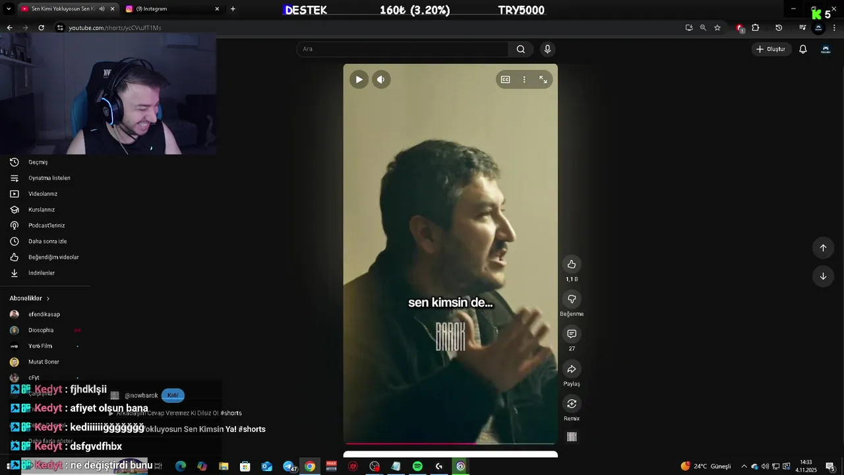Go to previous Short with up arrow
This screenshot has height=475, width=844.
click(x=823, y=248)
